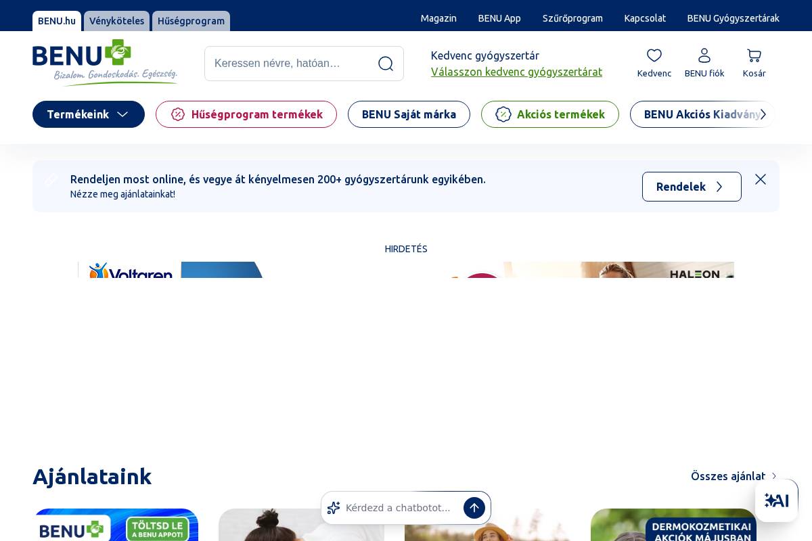Image resolution: width=812 pixels, height=541 pixels.
Task: Click BENU Akciós Kiadvány button
Action: tap(702, 114)
